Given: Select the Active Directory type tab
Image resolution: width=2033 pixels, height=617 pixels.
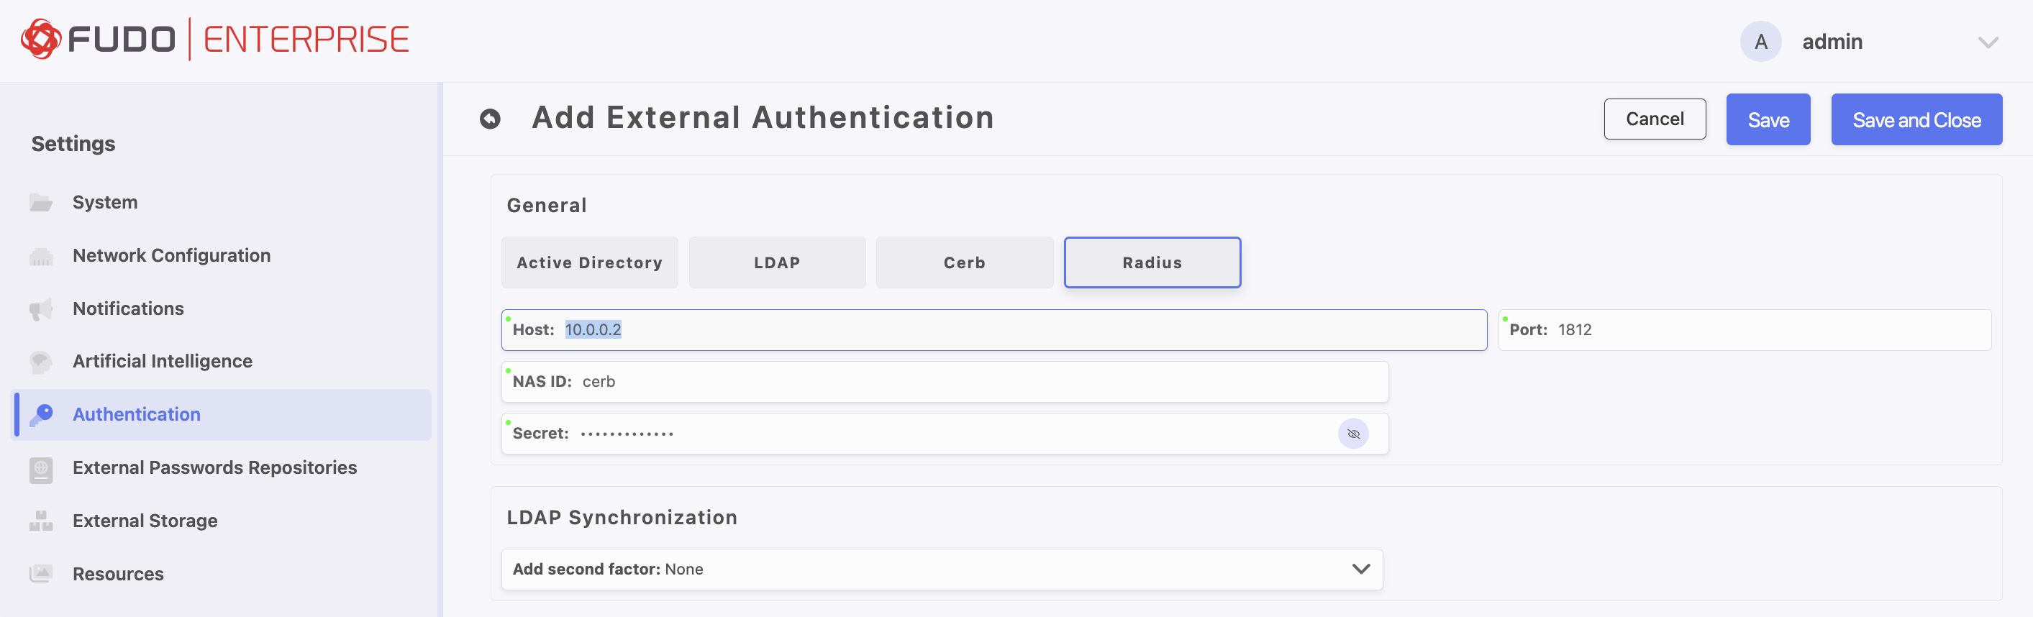Looking at the screenshot, I should click(589, 262).
